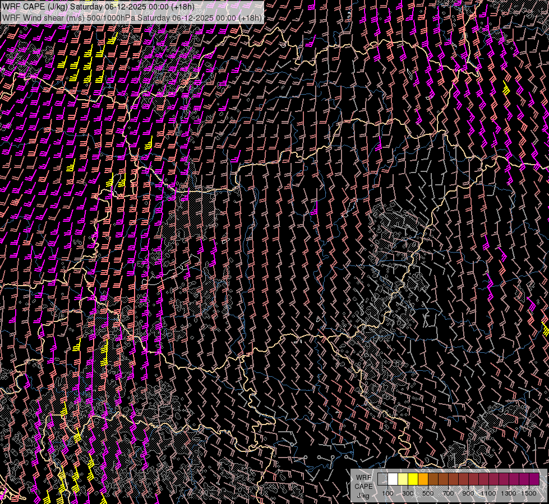This screenshot has height=504, width=549.
Task: Select the transparent first legend swatch
Action: [x=382, y=479]
